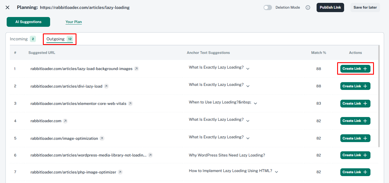Viewport: 389px width, 183px height.
Task: Open the Deletion Mode info icon
Action: (308, 7)
